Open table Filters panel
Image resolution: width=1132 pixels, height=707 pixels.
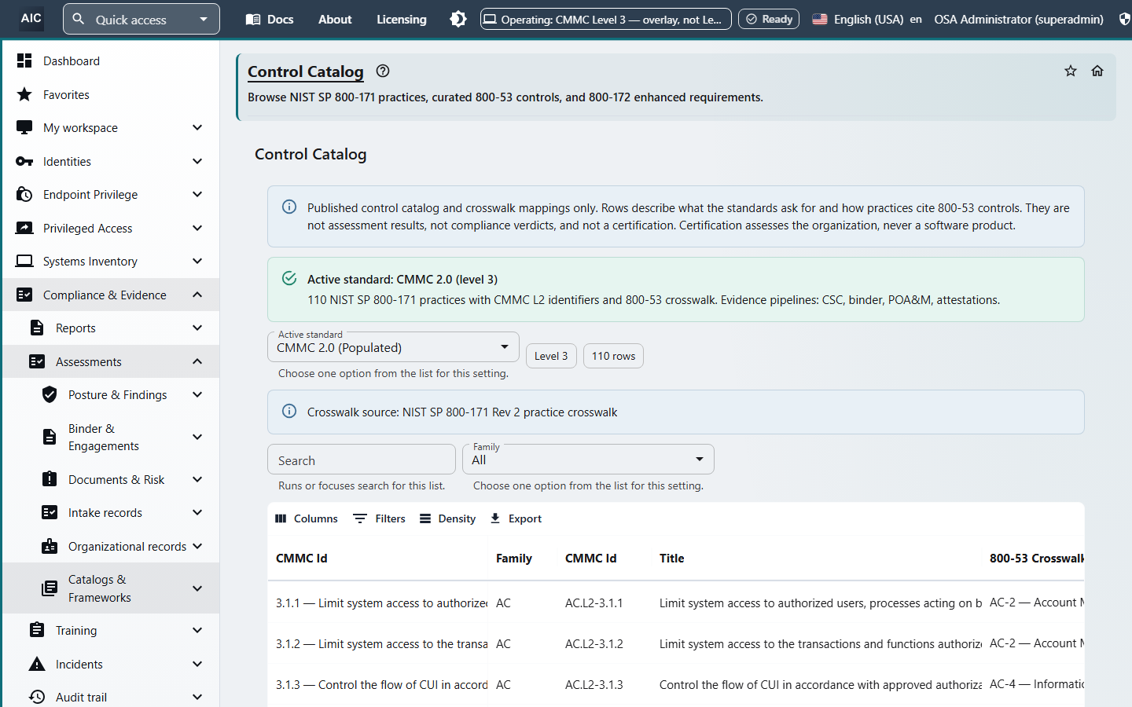coord(380,518)
